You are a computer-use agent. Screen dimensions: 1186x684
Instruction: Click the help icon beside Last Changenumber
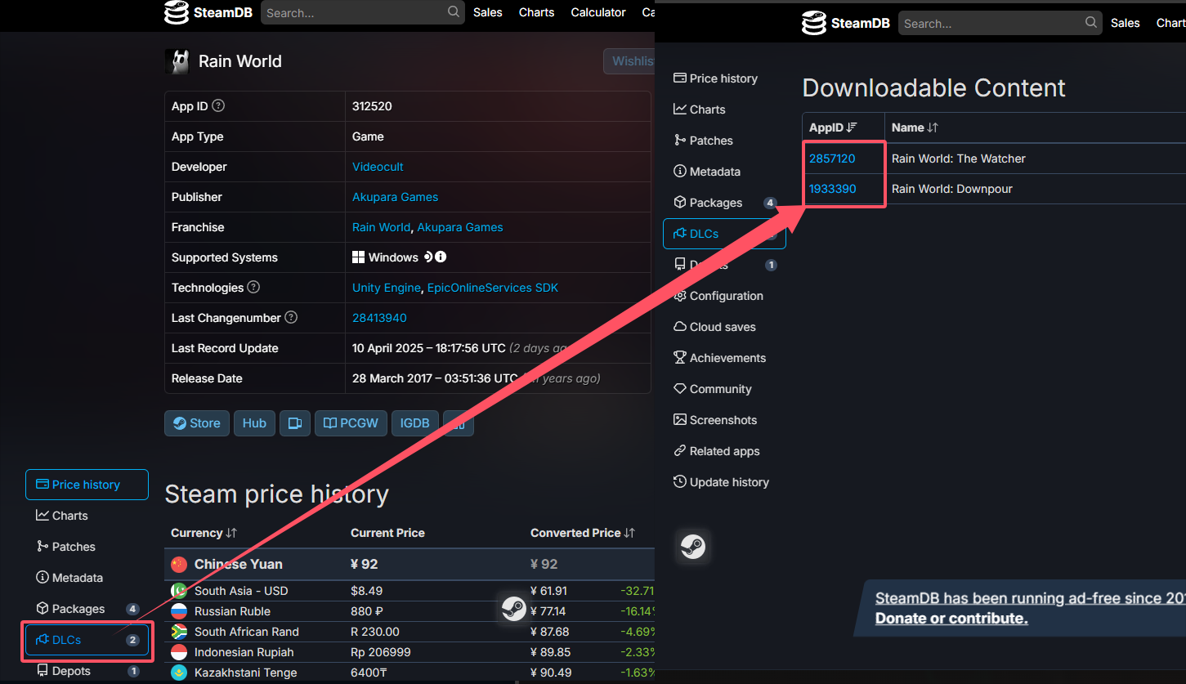291,318
